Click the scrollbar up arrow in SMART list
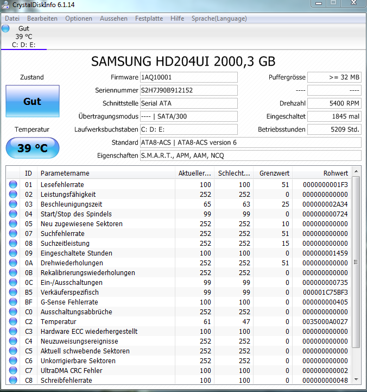The height and width of the screenshot is (392, 367). coord(356,171)
